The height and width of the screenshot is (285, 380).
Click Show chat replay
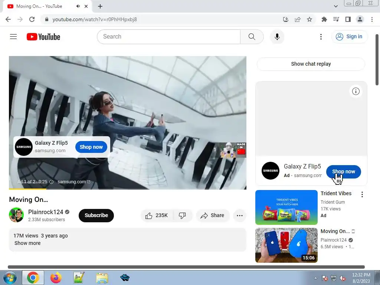(x=311, y=64)
